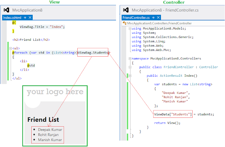225x147 pixels.
Task: Click using System.Web.Mvc line
Action: [152, 50]
